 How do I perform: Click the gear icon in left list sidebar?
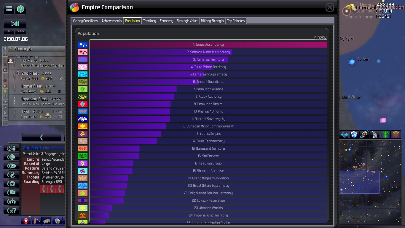tap(5, 70)
